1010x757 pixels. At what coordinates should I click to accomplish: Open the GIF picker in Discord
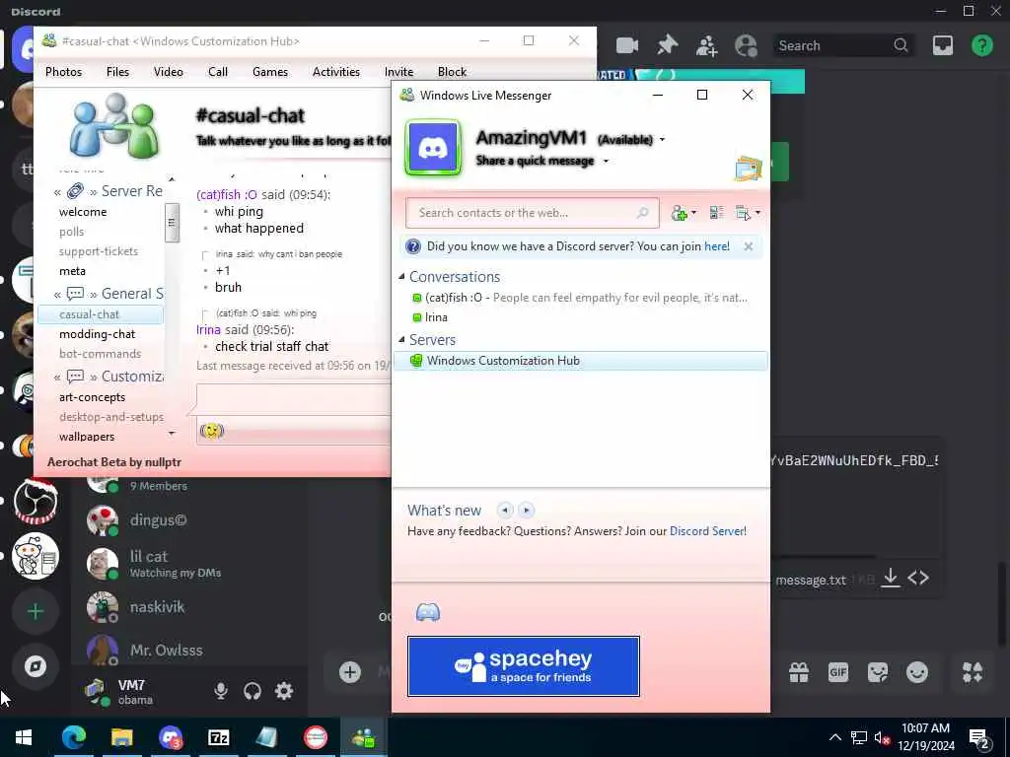click(838, 672)
